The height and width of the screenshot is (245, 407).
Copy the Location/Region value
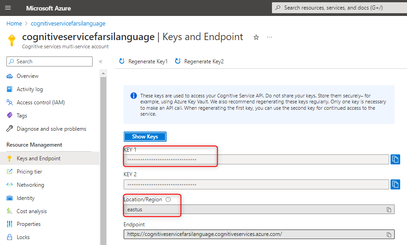(x=389, y=209)
